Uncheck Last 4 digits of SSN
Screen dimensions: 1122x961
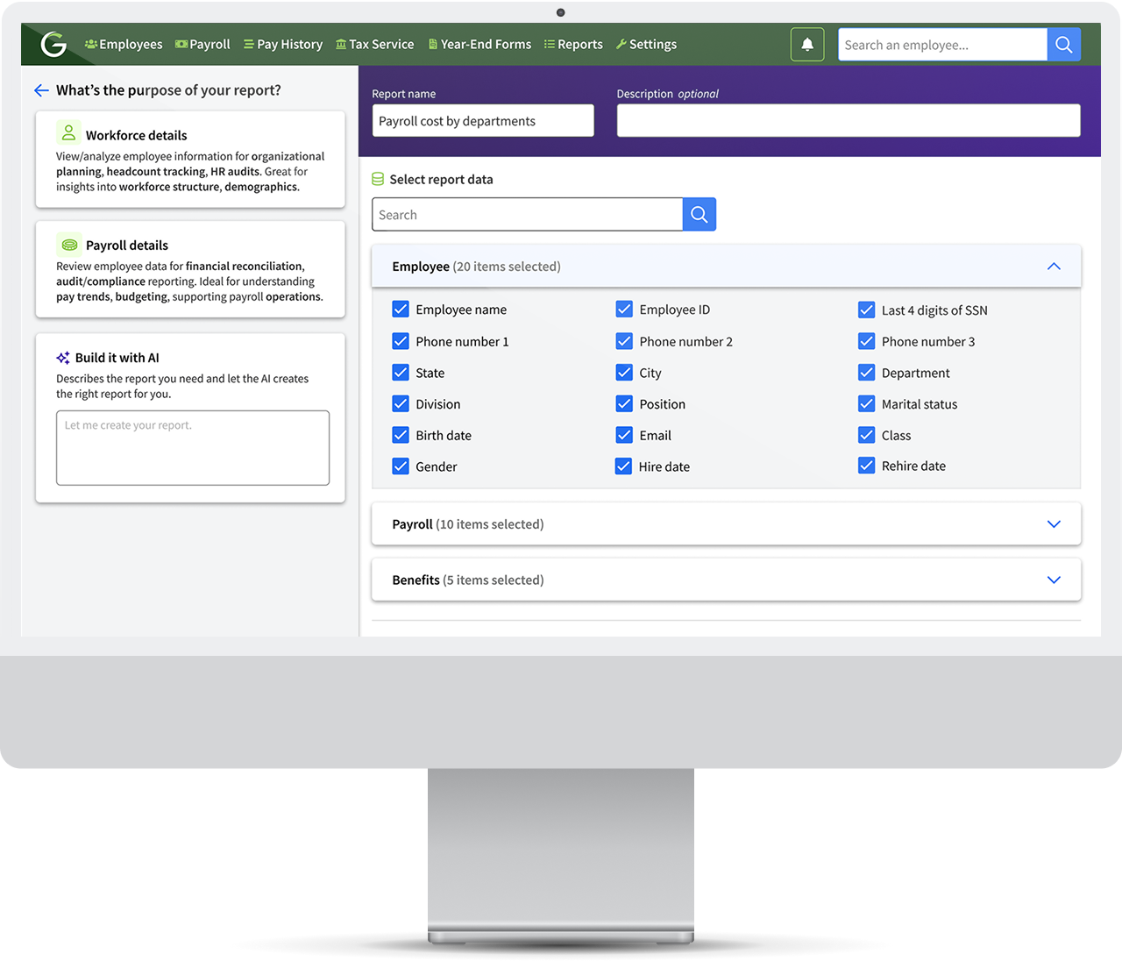[866, 310]
